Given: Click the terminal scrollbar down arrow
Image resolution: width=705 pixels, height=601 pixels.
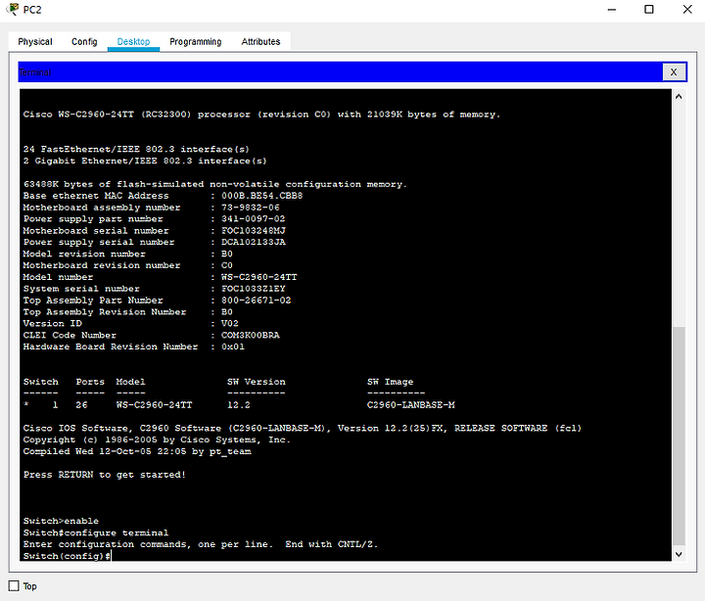Looking at the screenshot, I should pyautogui.click(x=679, y=554).
